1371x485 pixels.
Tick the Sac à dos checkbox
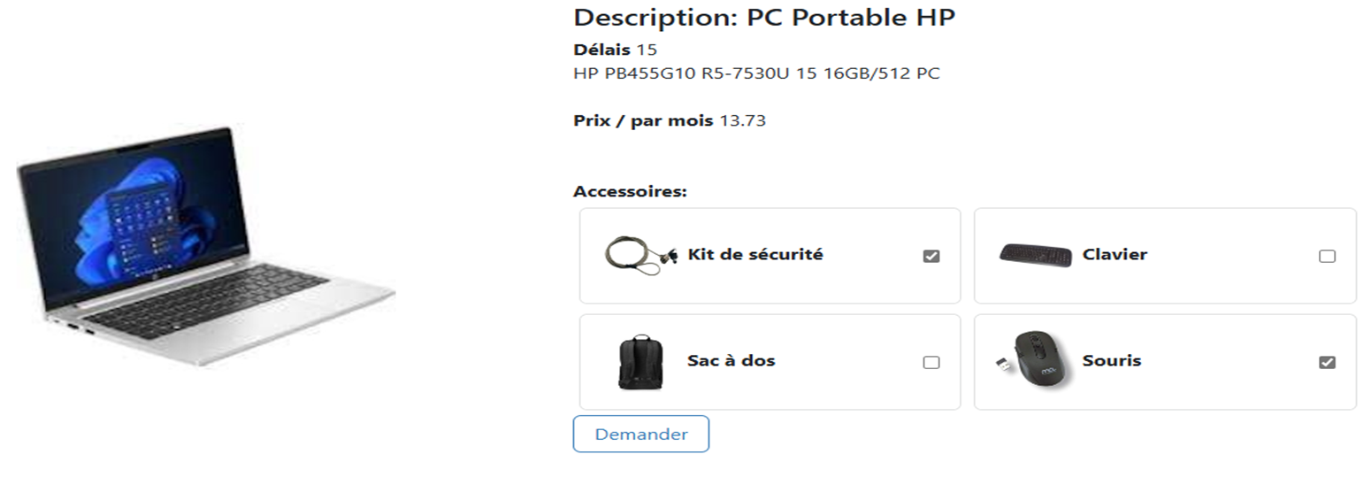(931, 362)
